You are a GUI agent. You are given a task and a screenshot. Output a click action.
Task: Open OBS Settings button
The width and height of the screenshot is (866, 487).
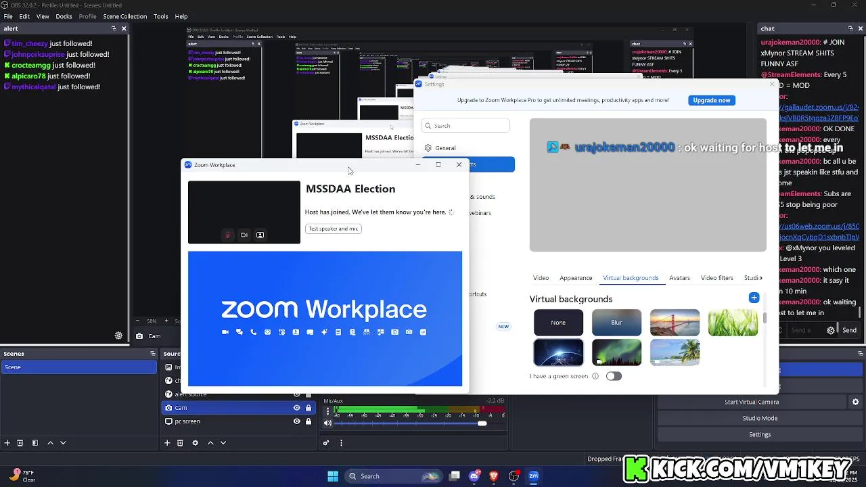click(x=760, y=434)
